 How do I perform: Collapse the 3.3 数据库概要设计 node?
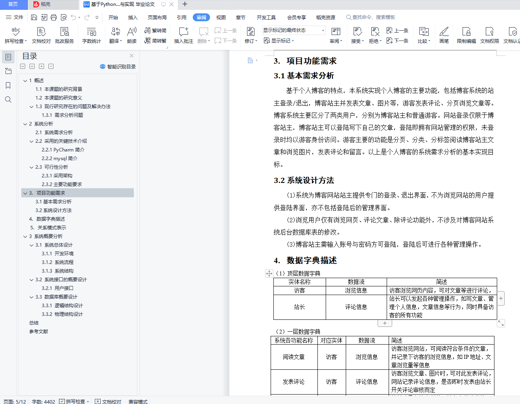click(31, 297)
